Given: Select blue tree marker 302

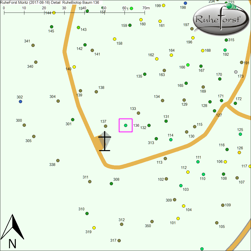Looking at the screenshot, I should point(20,101).
